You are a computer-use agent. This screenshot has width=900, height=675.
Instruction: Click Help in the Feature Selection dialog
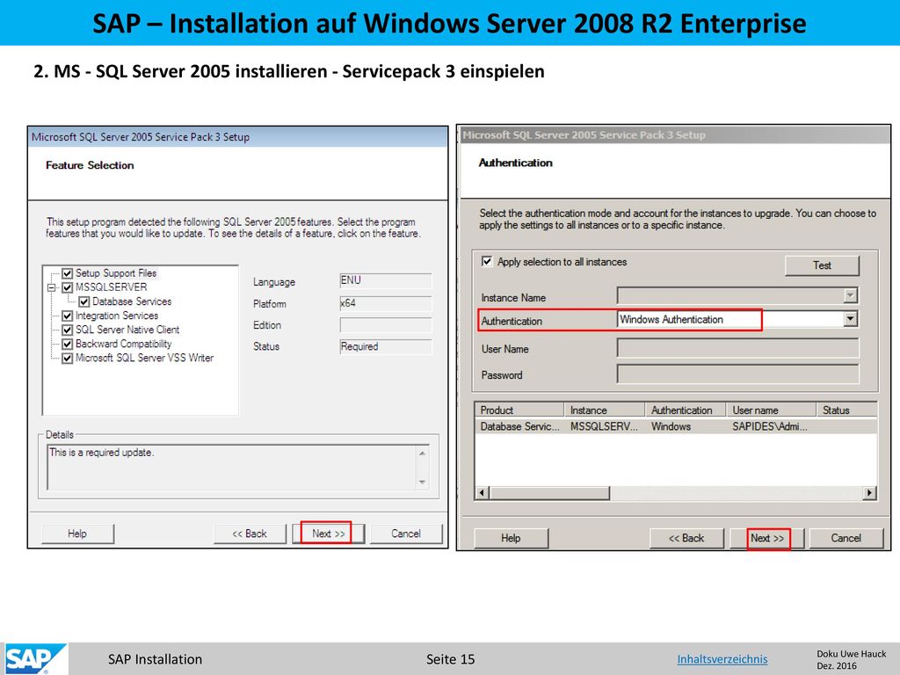(x=77, y=533)
